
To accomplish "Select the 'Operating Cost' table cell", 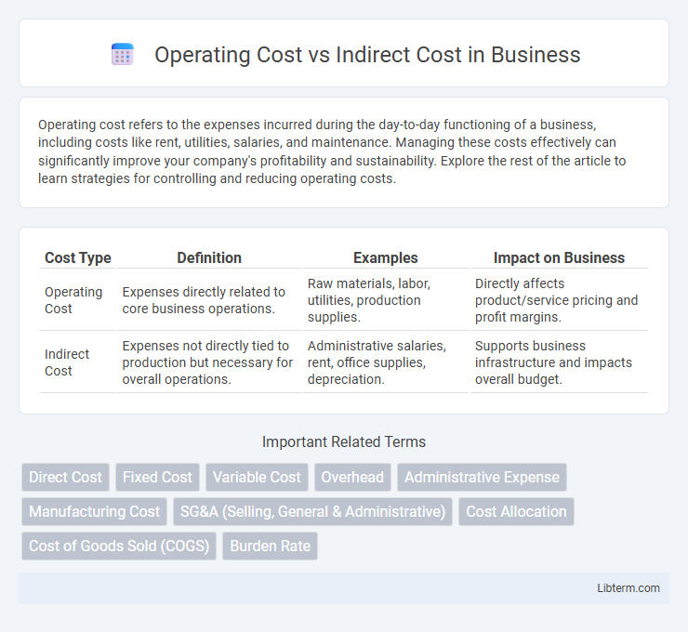I will point(78,300).
